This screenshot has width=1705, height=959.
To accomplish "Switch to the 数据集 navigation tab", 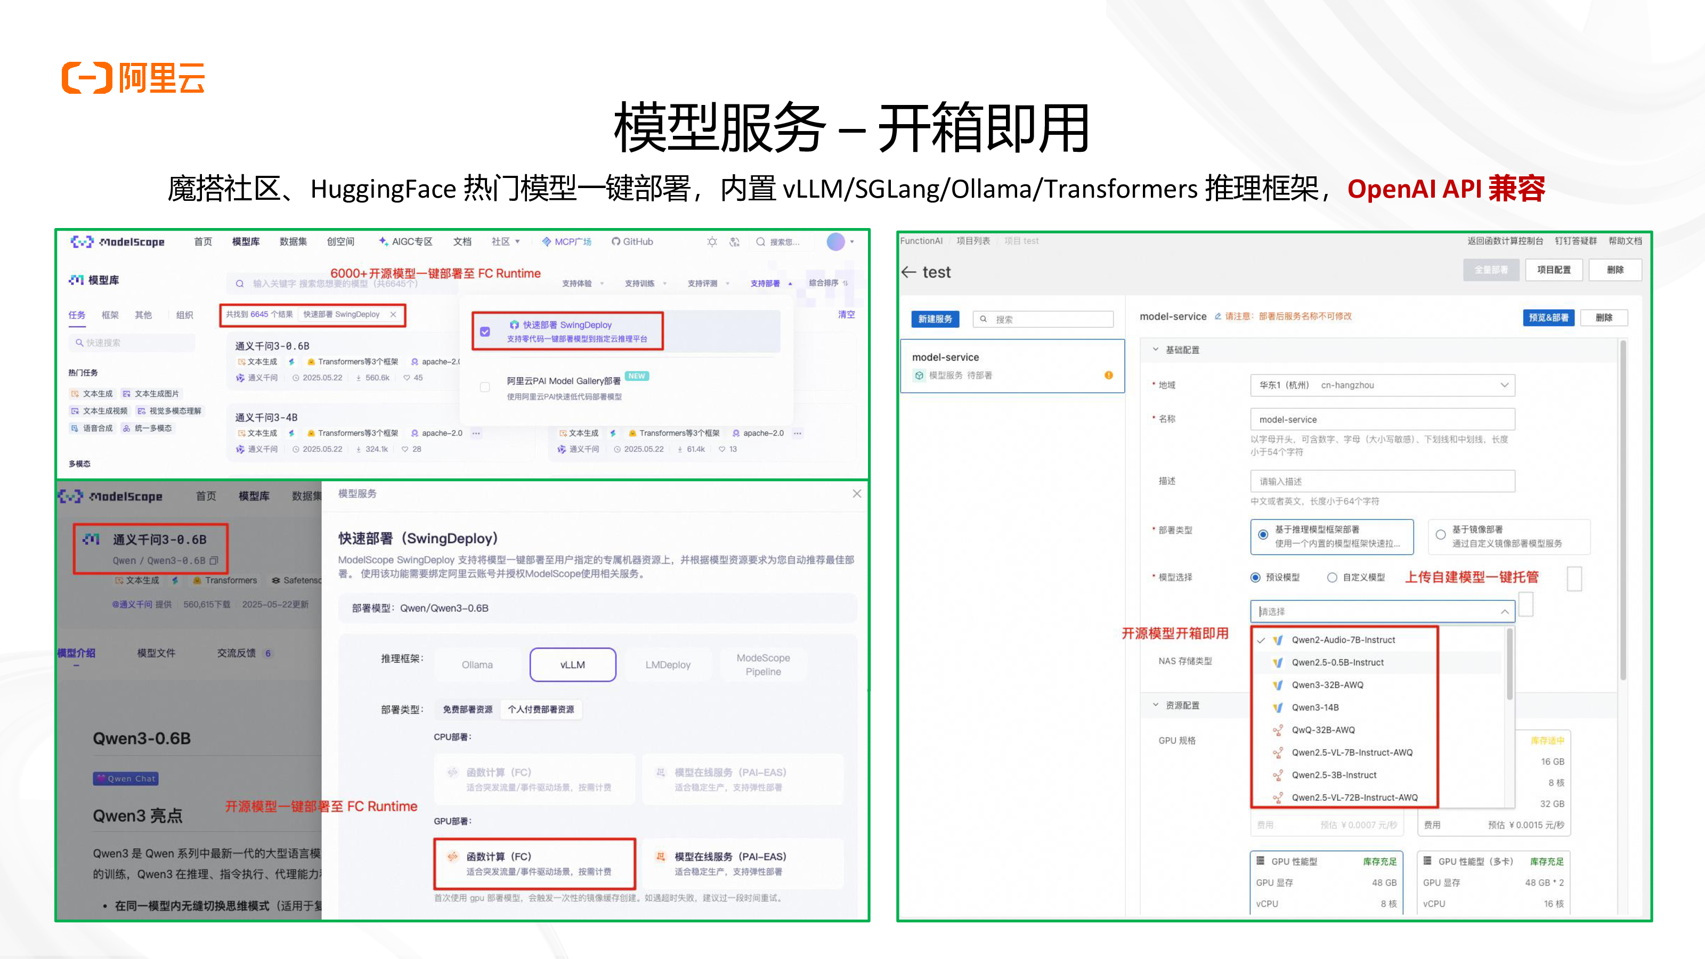I will tap(293, 241).
